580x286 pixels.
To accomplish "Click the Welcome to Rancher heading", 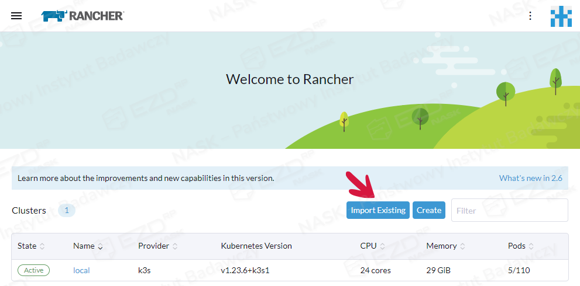I will point(290,79).
